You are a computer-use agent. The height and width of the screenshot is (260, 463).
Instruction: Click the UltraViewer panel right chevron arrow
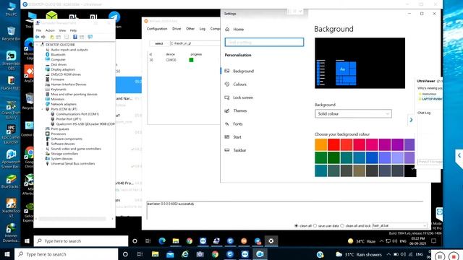point(411,120)
